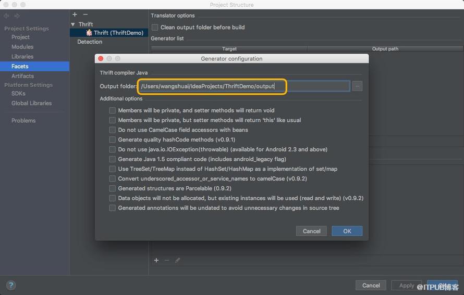
Task: Open Problems section
Action: (23, 121)
